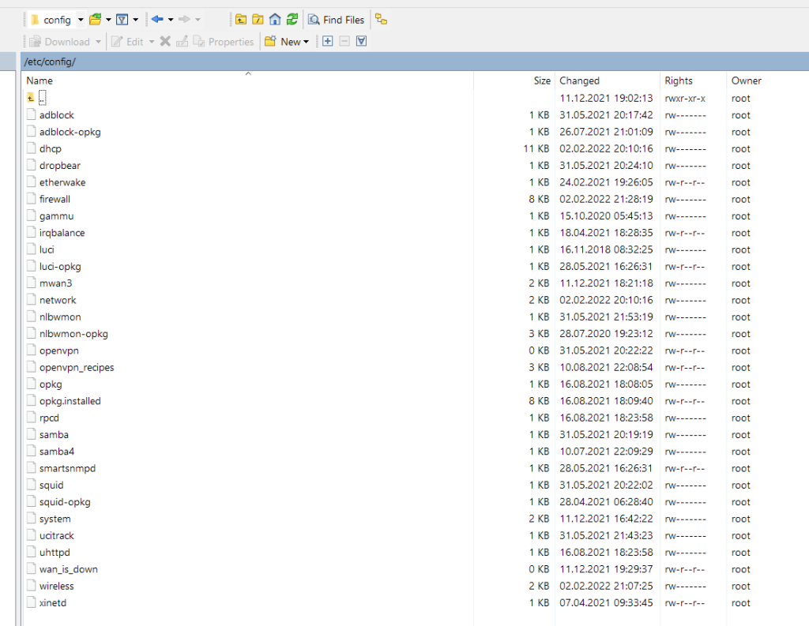Click the file icon beside uhttpd
Screen dimensions: 809x626
coord(32,553)
